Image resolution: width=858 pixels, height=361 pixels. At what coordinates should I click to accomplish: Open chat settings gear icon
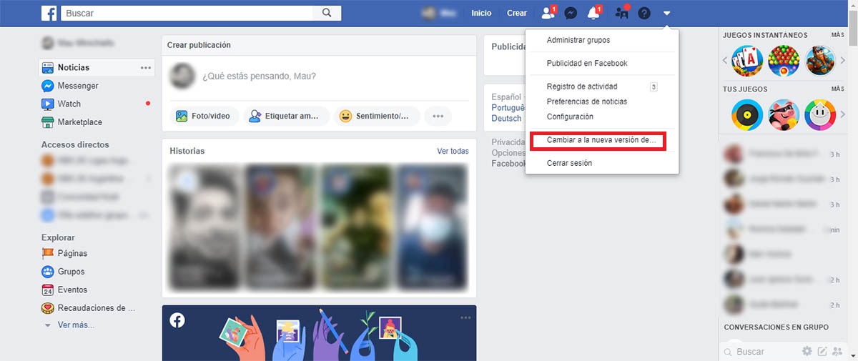point(807,351)
